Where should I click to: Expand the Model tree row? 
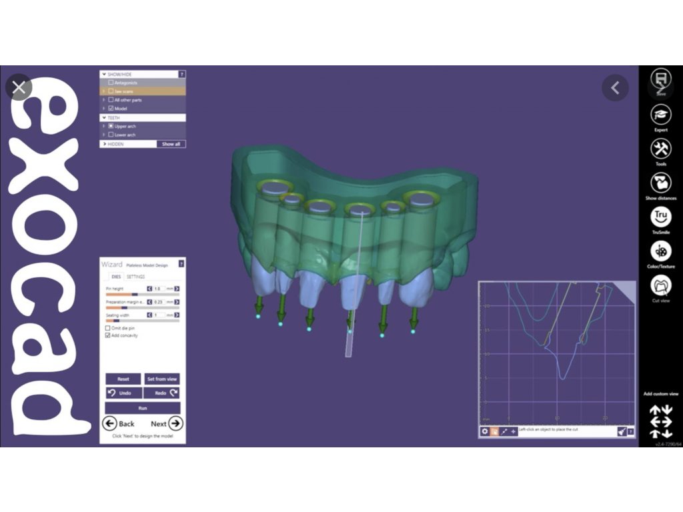[x=103, y=109]
